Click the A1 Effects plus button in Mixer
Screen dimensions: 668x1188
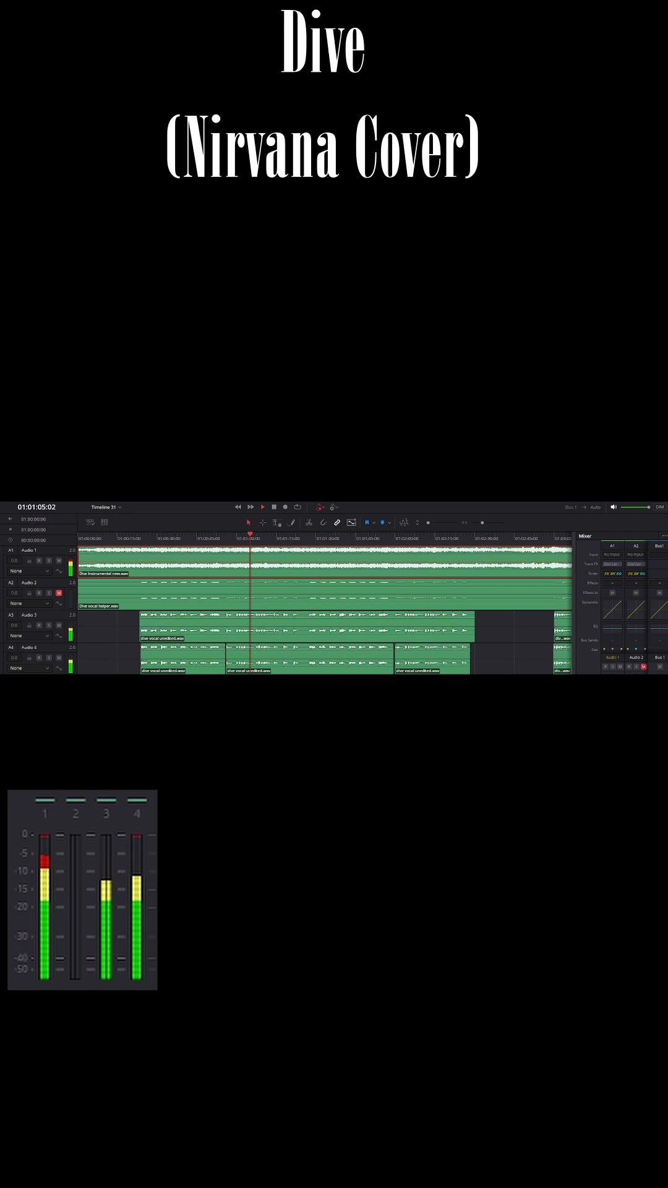[x=612, y=583]
